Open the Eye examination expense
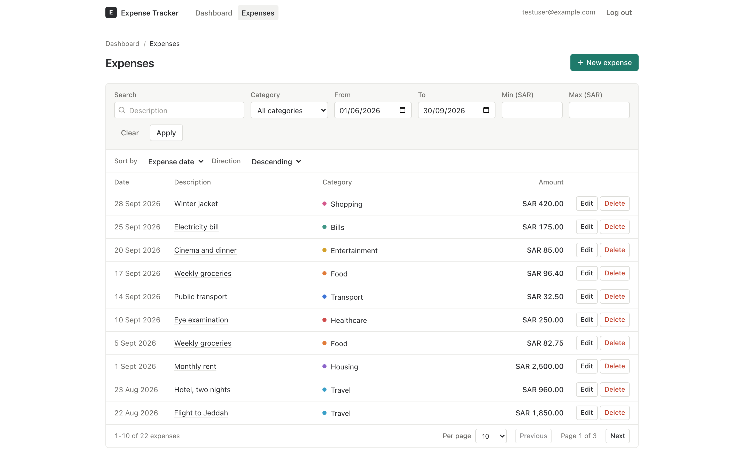Viewport: 744px width, 465px height. [x=201, y=320]
